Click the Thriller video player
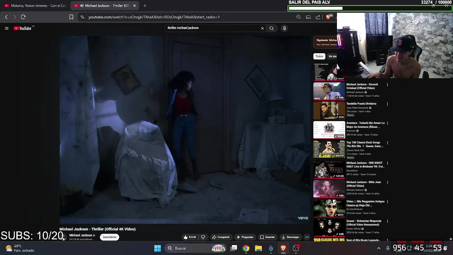 point(185,130)
